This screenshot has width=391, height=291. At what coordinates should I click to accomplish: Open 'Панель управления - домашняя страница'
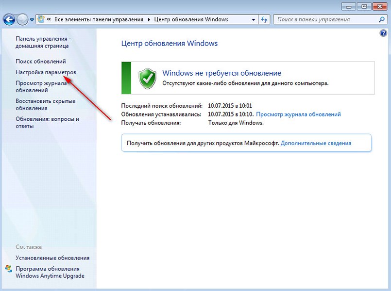coord(43,42)
